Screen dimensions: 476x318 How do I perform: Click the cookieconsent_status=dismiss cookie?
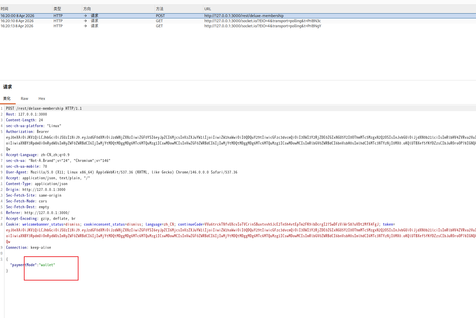(x=113, y=224)
